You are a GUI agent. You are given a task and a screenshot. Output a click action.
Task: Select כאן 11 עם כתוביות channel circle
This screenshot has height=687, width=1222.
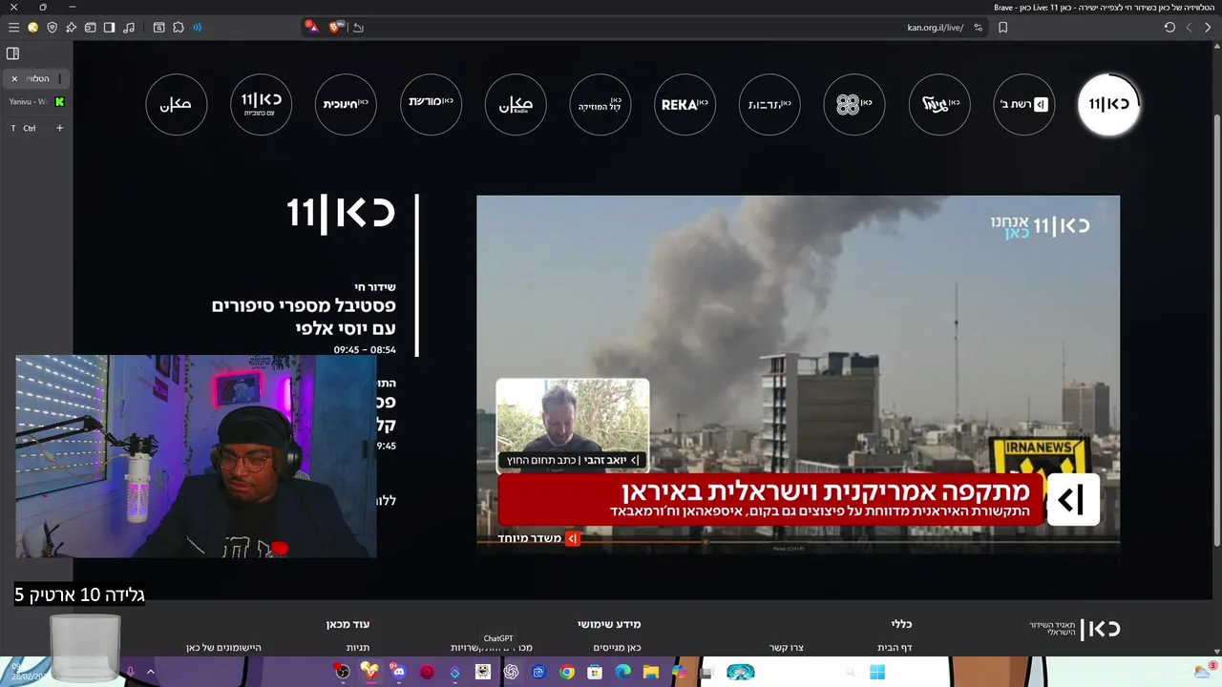pyautogui.click(x=262, y=104)
